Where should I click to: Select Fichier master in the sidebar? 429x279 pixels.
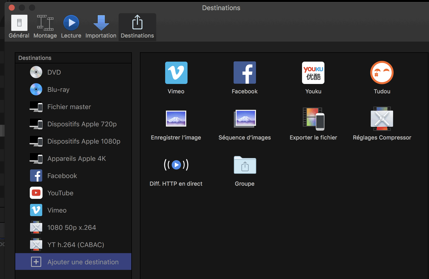click(69, 107)
